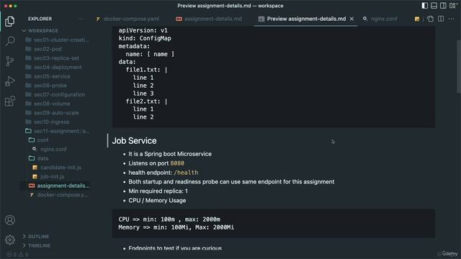Click Explorer more actions ellipsis
This screenshot has height=259, width=461.
80,19
